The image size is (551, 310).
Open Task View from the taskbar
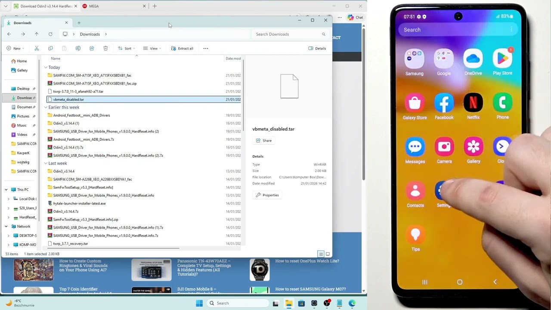pos(276,303)
